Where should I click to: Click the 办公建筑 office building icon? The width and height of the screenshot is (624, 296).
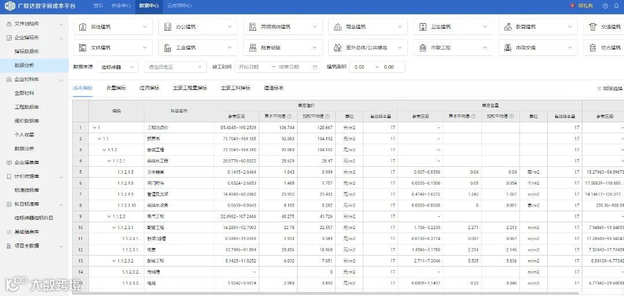(x=168, y=27)
